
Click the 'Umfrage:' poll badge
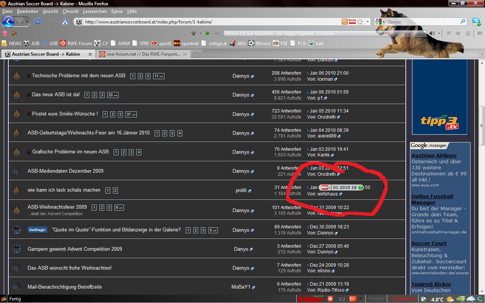(x=37, y=230)
